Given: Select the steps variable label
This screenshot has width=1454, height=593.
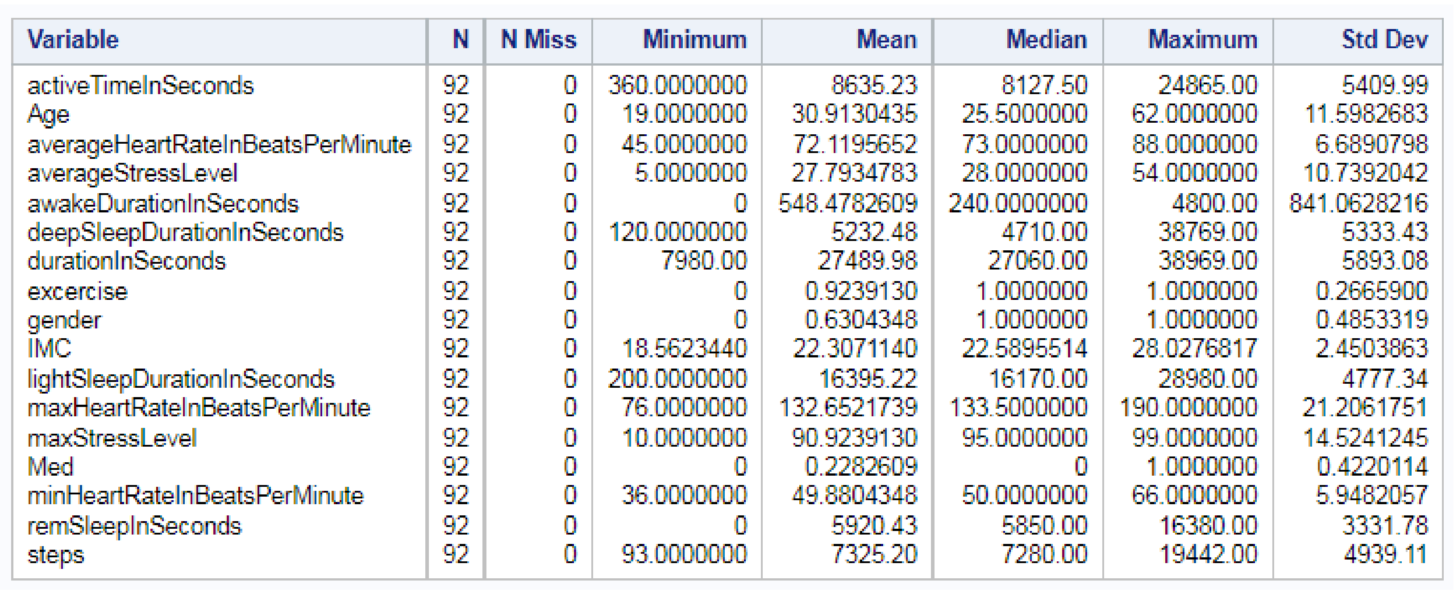Looking at the screenshot, I should (x=55, y=555).
